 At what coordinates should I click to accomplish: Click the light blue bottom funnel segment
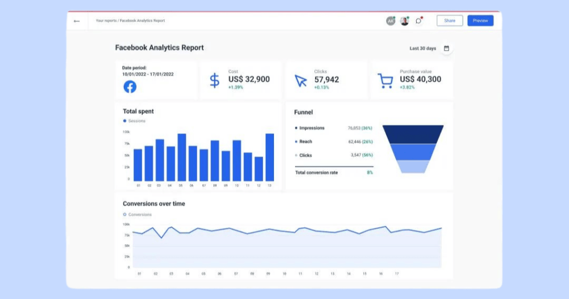click(x=413, y=167)
